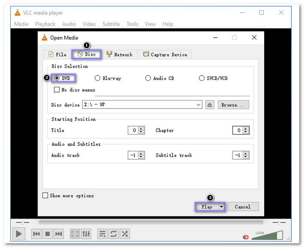Increase the Subtitle track value
This screenshot has height=248, width=304.
point(245,154)
